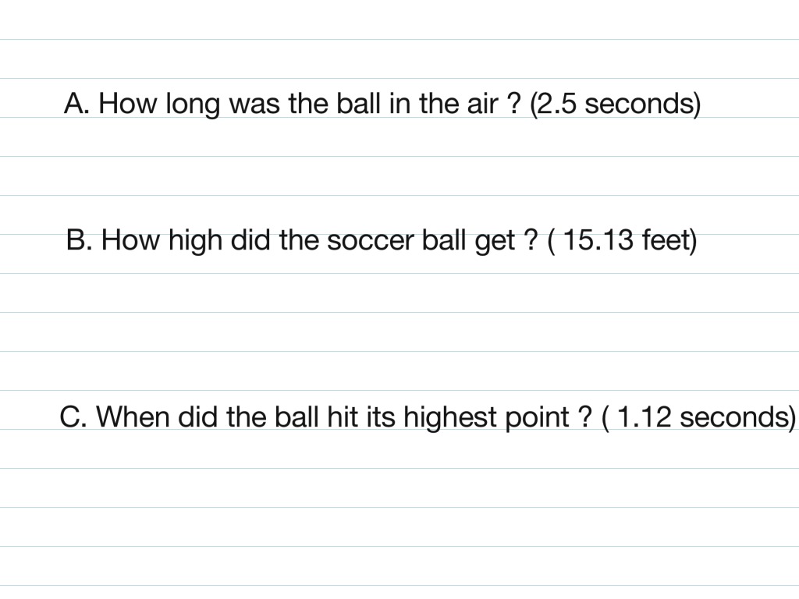
Task: Select the "( 1.12 seconds)" answer text
Action: 698,418
